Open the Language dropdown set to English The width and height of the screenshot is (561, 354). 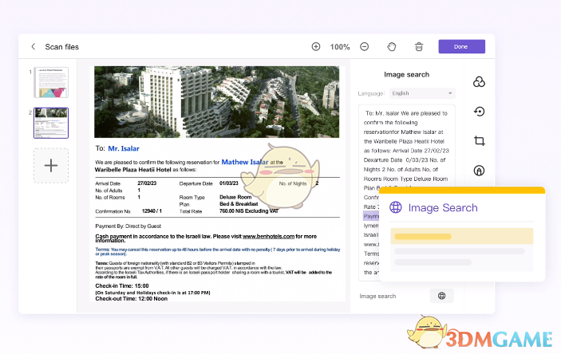pos(422,93)
